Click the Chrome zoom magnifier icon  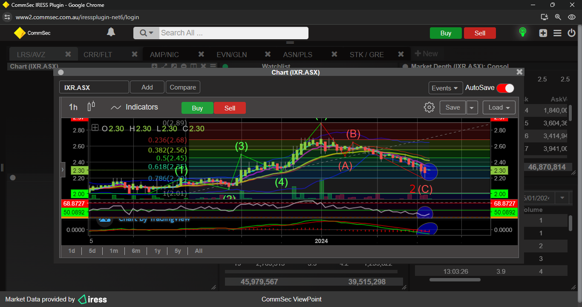[558, 17]
